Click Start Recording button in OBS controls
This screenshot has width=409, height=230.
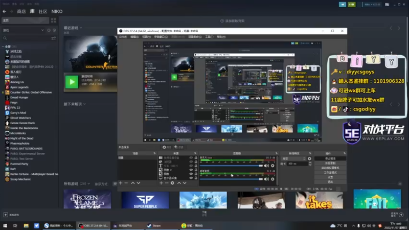click(330, 163)
